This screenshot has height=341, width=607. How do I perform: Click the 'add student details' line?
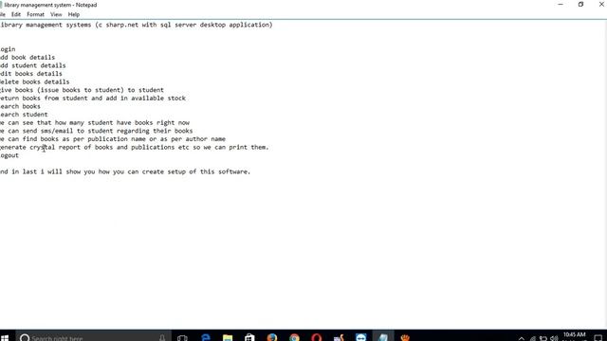[x=33, y=65]
